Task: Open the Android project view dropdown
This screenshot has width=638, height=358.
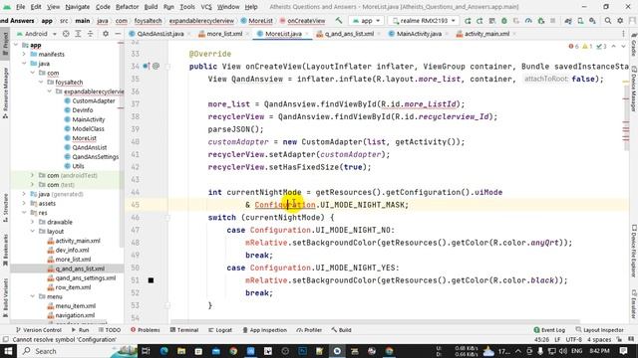Action: click(x=36, y=34)
